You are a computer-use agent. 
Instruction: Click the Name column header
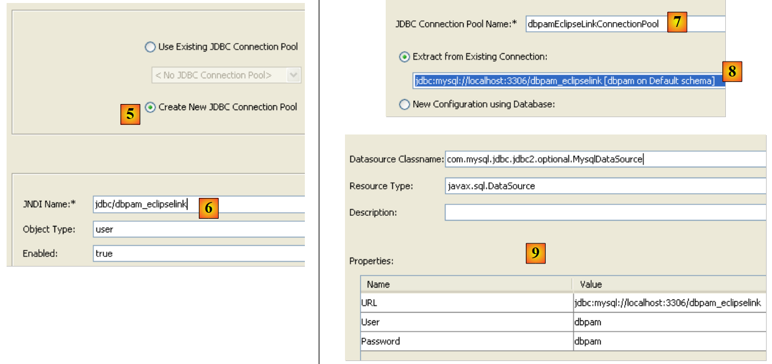click(466, 285)
